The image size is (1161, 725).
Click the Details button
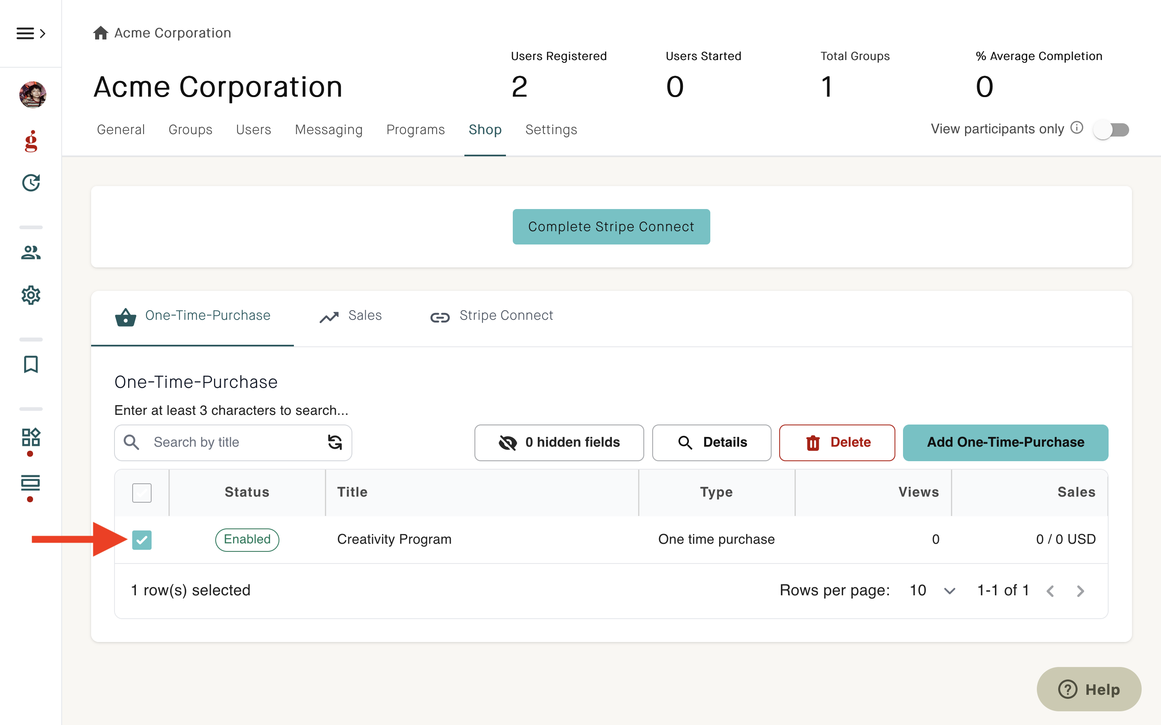tap(712, 443)
